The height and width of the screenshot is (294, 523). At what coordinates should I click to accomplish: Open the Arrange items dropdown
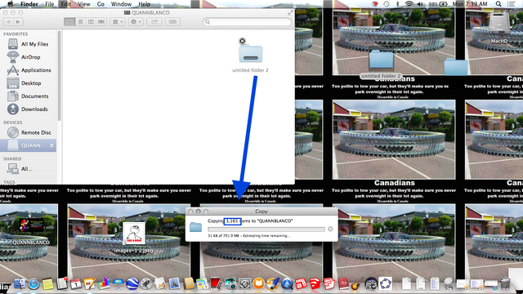(118, 22)
